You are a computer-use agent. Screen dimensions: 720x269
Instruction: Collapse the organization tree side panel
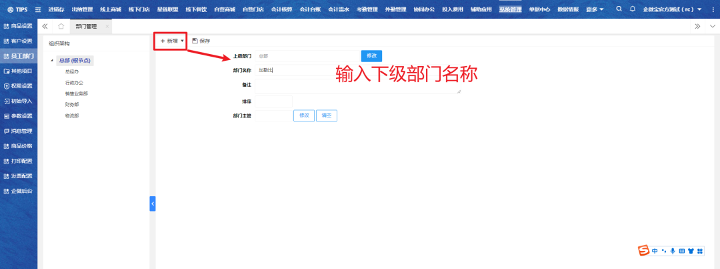pos(152,203)
